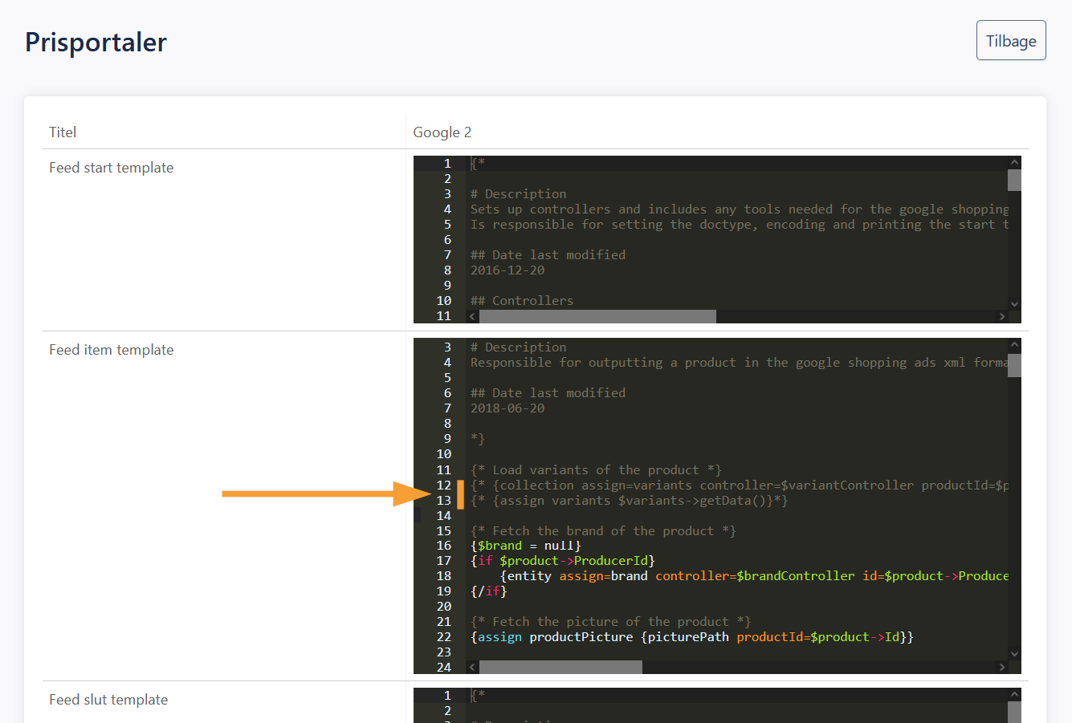
Task: Click the Feed item template label
Action: click(112, 350)
